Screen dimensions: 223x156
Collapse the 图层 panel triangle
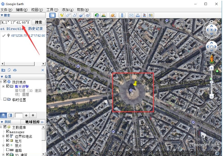tap(2, 122)
